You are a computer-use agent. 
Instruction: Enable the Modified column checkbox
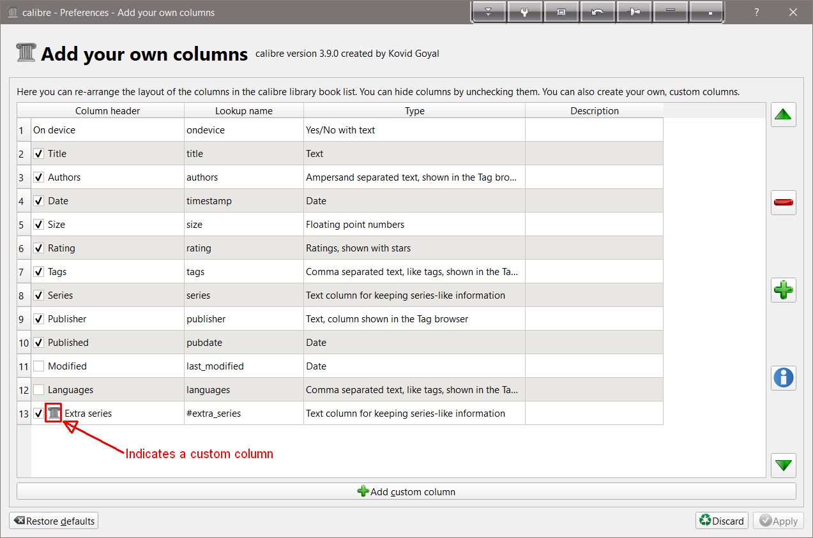[39, 366]
